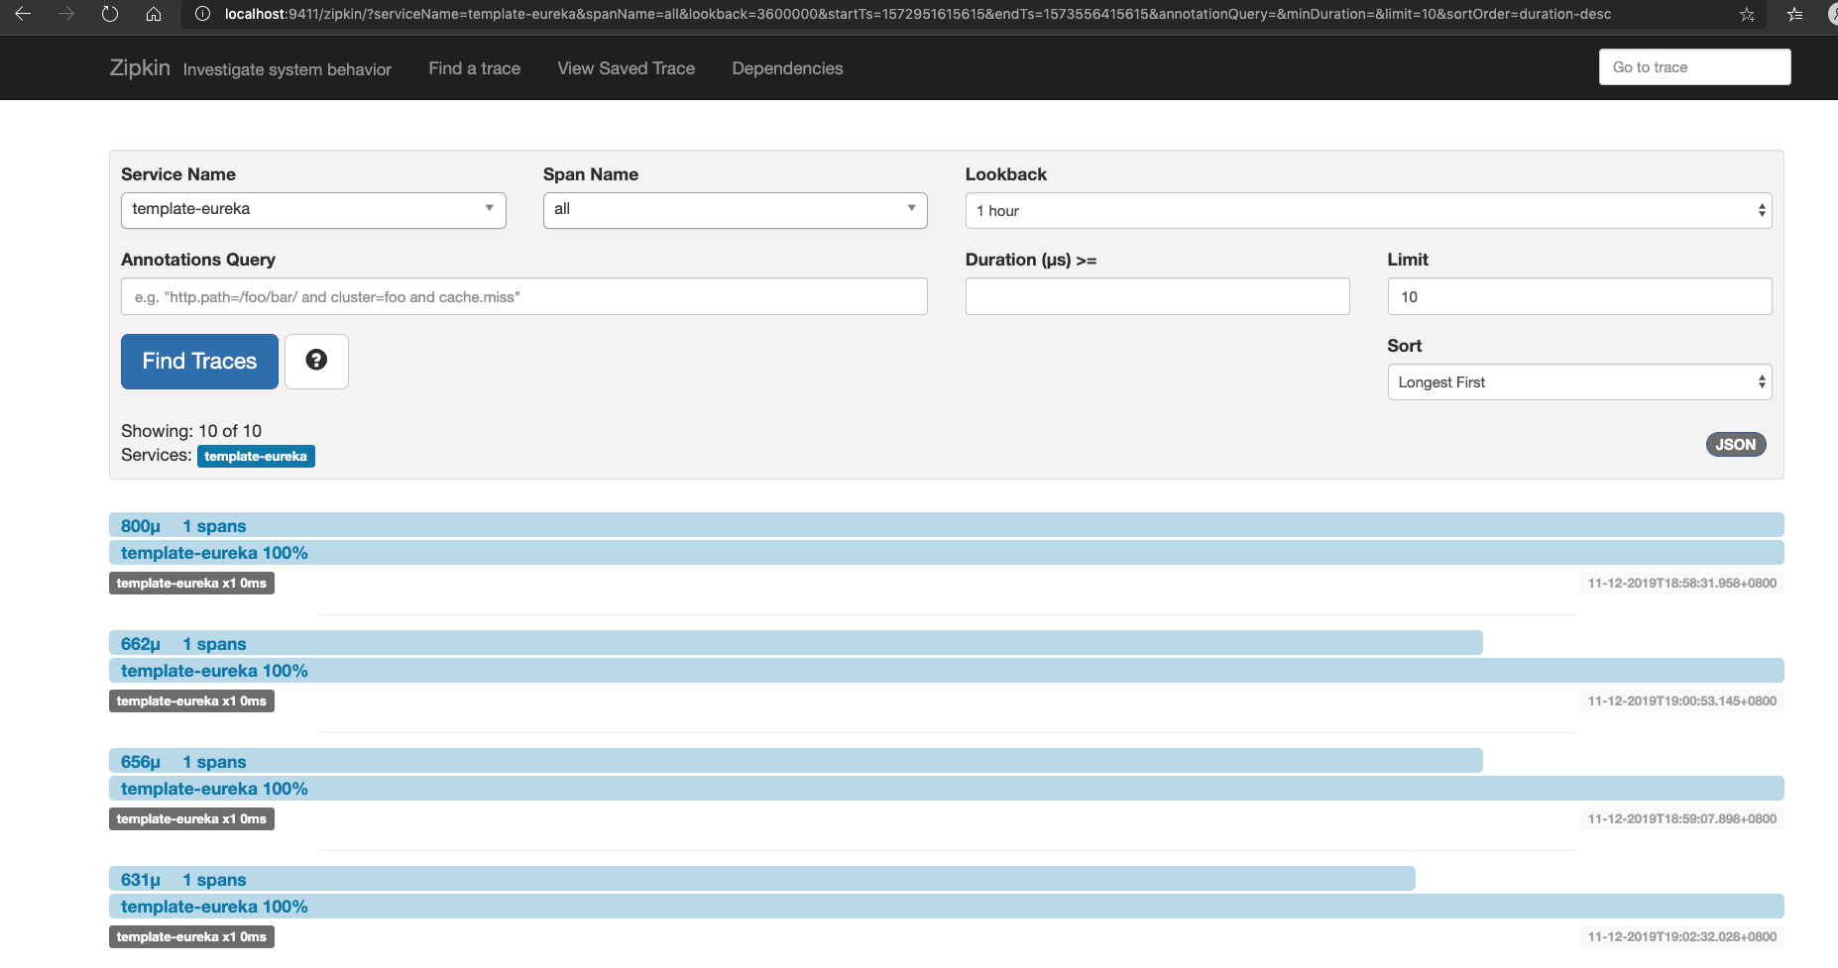Open the favorites list icon
The height and width of the screenshot is (968, 1838).
click(1795, 14)
